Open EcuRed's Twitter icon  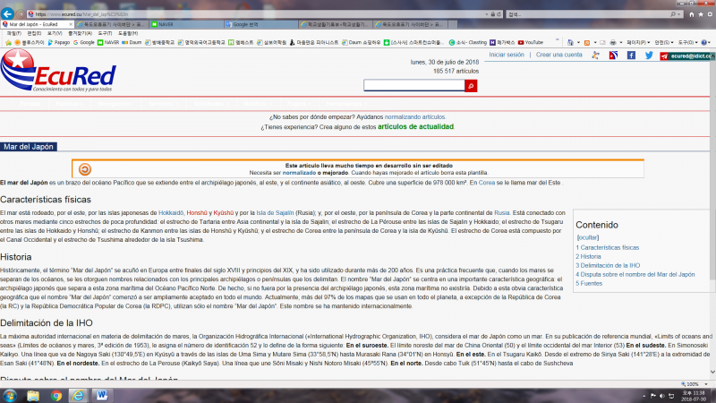(x=648, y=56)
